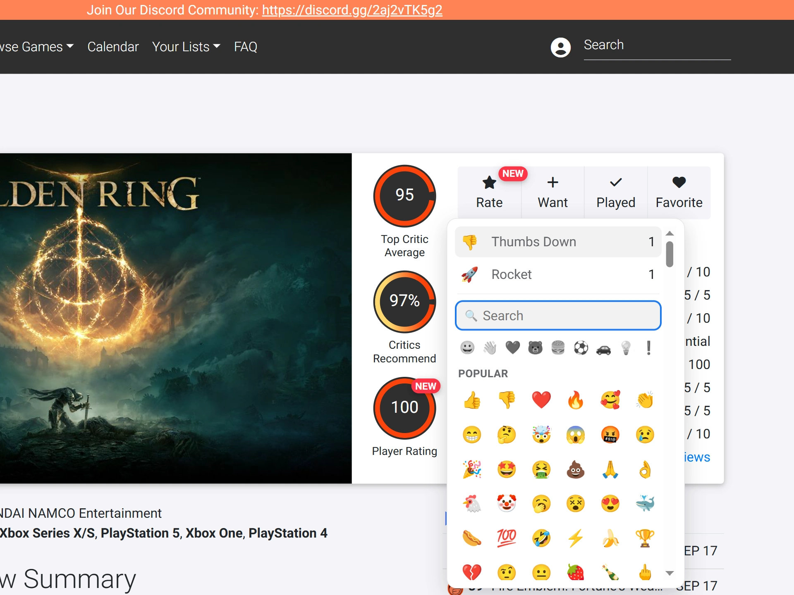Viewport: 794px width, 595px height.
Task: Toggle the Played status for Elden Ring
Action: pyautogui.click(x=616, y=193)
